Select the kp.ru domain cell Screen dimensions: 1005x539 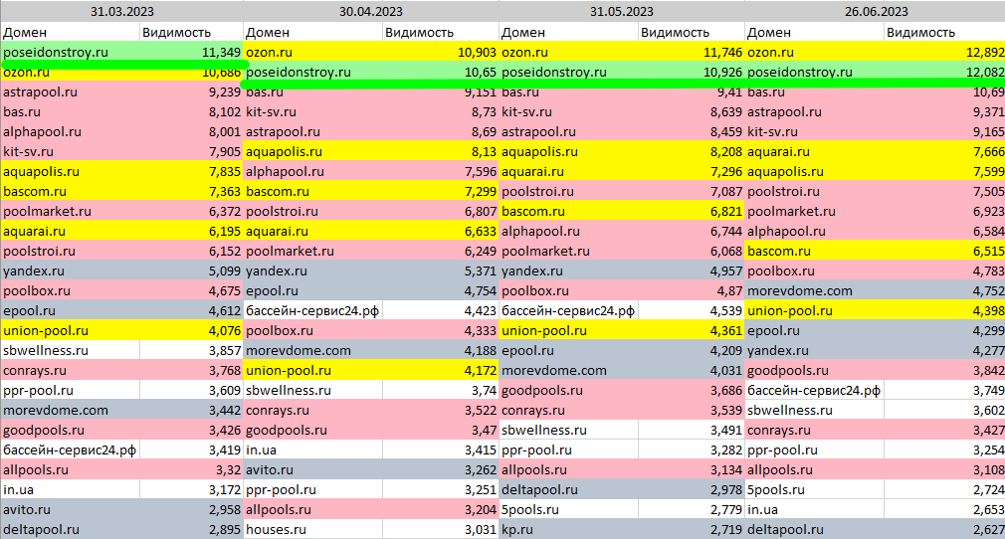click(568, 529)
